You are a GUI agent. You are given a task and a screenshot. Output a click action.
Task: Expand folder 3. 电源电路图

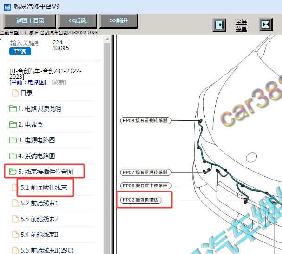click(x=37, y=140)
